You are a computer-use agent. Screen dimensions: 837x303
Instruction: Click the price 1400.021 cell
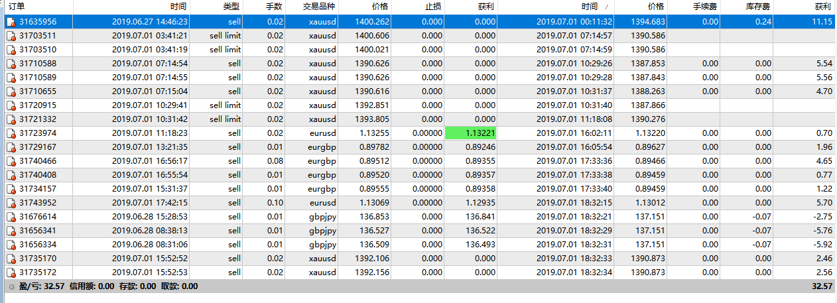tap(373, 50)
